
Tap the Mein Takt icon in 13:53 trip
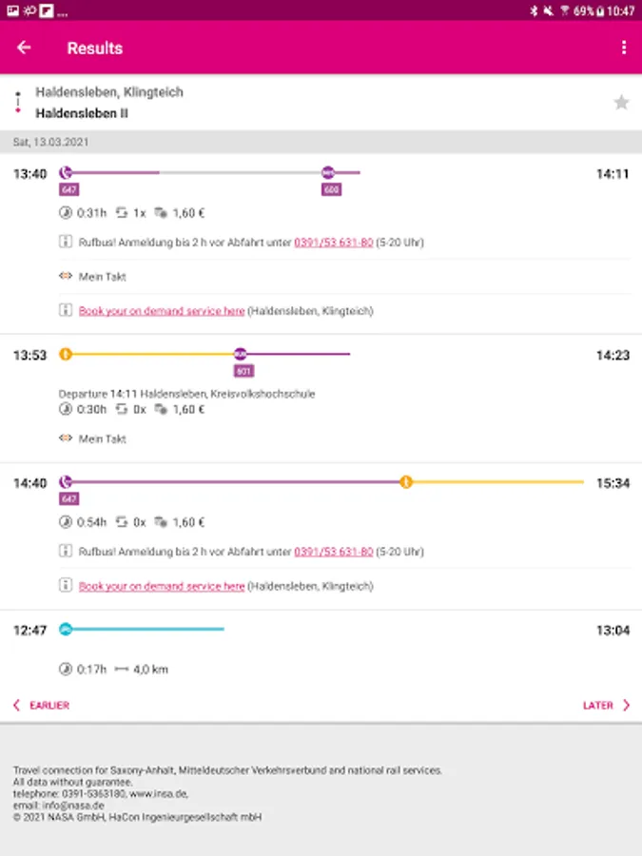pyautogui.click(x=66, y=438)
